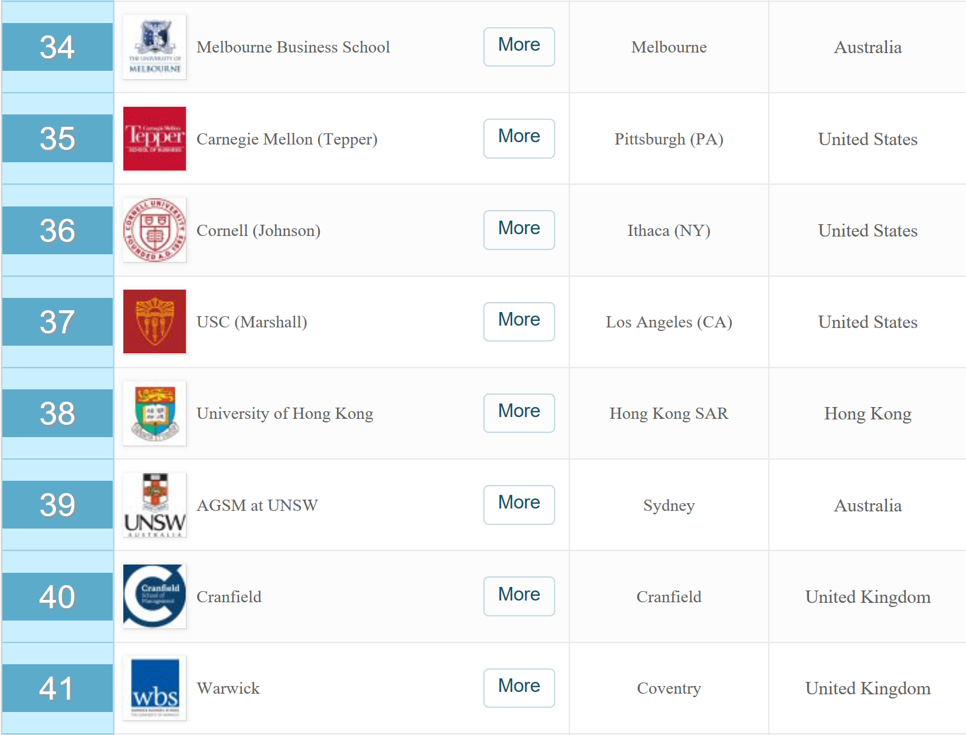Click the University of Hong Kong crest

(155, 413)
